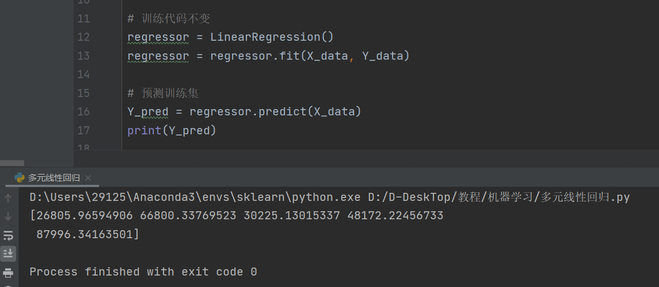Click the Up the Stack Trace arrow
This screenshot has width=659, height=287.
click(8, 198)
